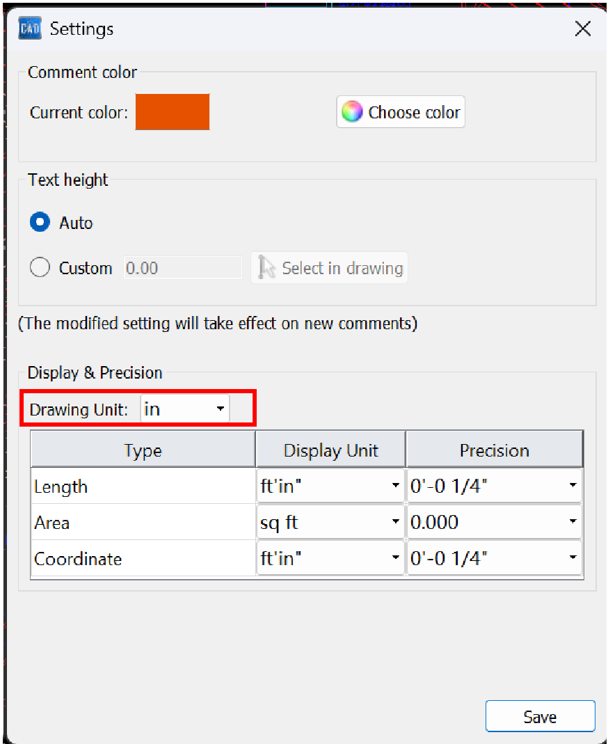Expand the Coordinate precision dropdown

(494, 559)
